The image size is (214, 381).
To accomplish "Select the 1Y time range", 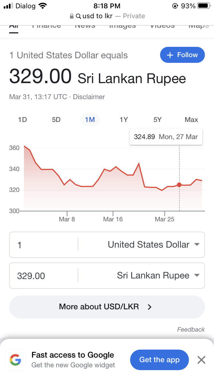I will (124, 120).
